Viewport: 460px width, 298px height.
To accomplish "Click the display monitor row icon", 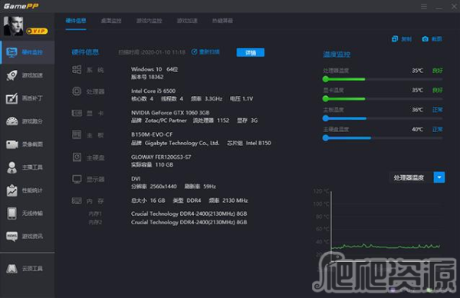I will pyautogui.click(x=77, y=179).
